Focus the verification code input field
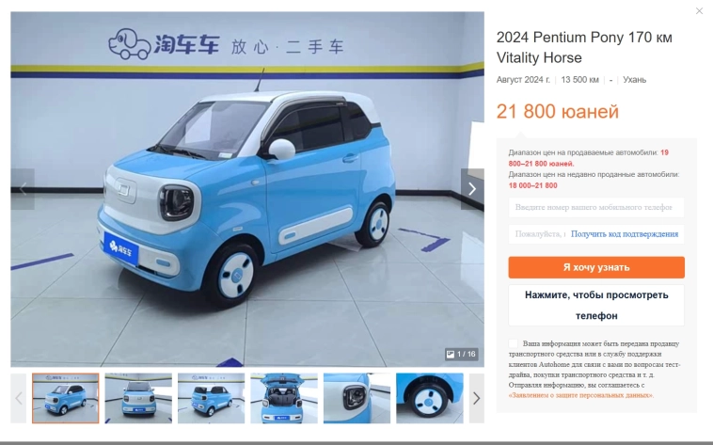713x445 pixels. (x=539, y=234)
